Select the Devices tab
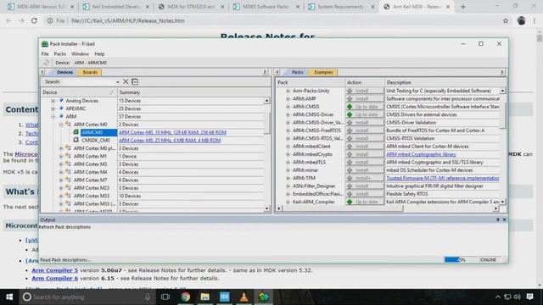The width and height of the screenshot is (543, 305). tap(64, 72)
